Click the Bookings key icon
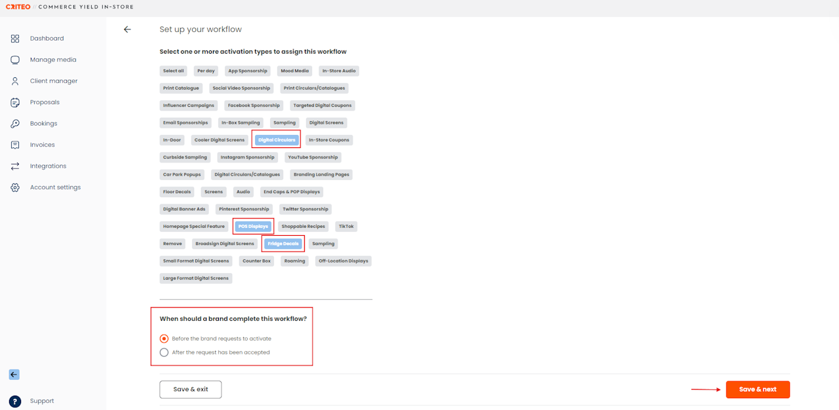Screen dimensions: 839x410 pyautogui.click(x=15, y=124)
